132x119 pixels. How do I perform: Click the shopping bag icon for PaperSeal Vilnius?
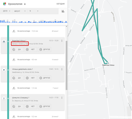4,42
